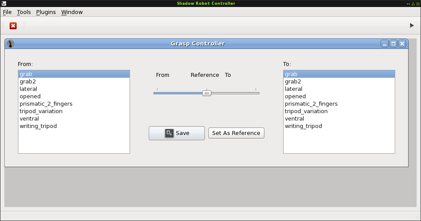
Task: Click the right arrow at the toolbar end
Action: tap(411, 26)
